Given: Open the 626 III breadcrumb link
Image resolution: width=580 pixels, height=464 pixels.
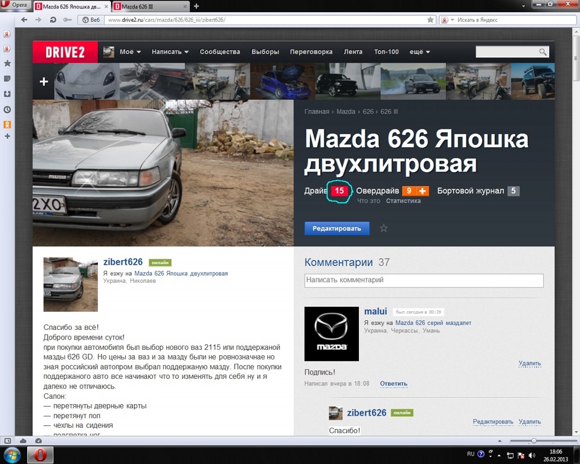Looking at the screenshot, I should point(389,112).
